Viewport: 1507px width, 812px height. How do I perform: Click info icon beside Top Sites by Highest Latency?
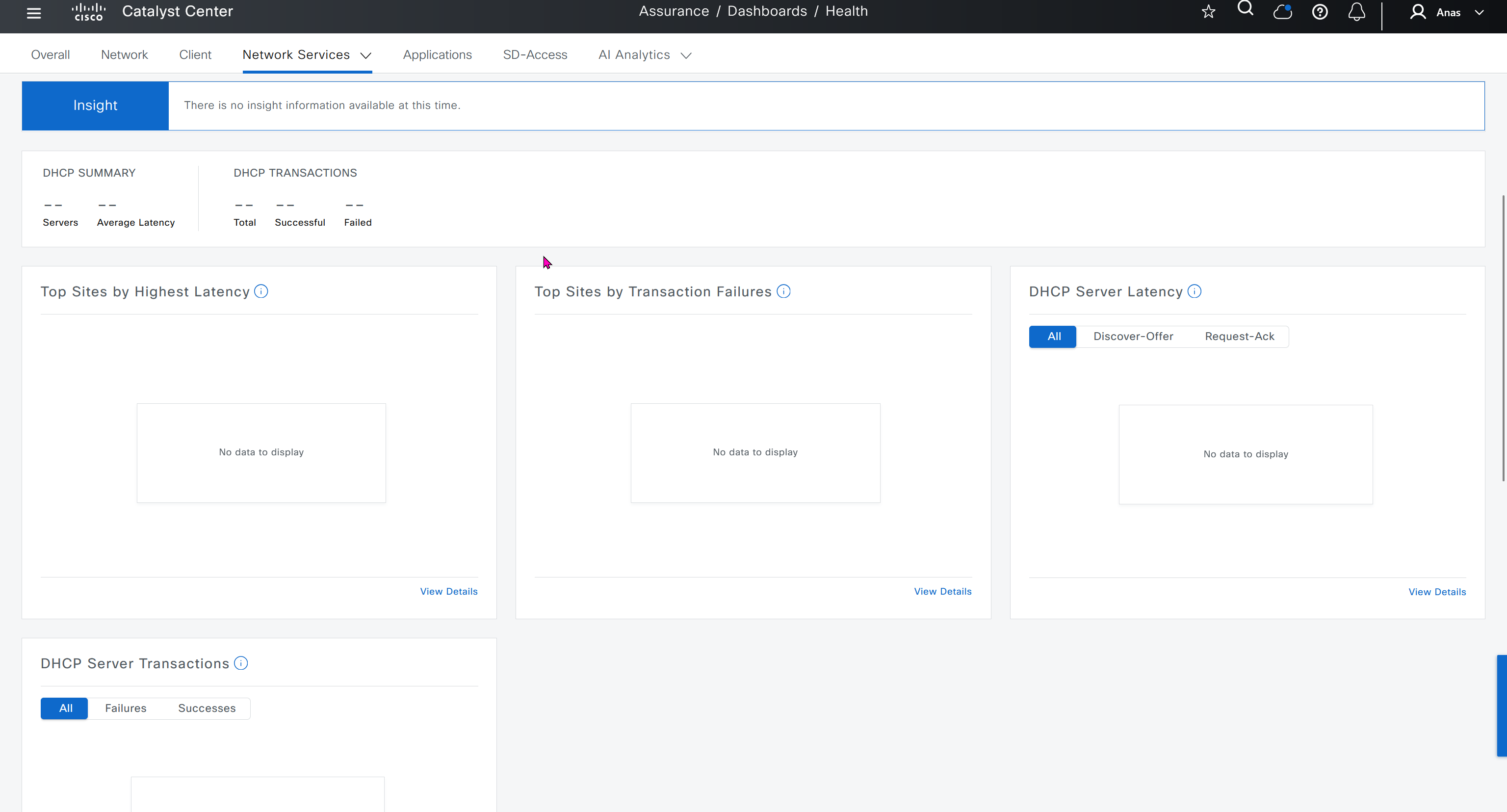(x=261, y=291)
